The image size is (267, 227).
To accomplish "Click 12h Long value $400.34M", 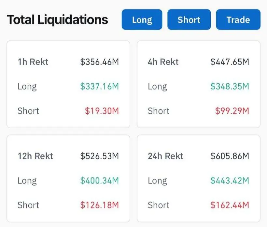I will [x=99, y=180].
